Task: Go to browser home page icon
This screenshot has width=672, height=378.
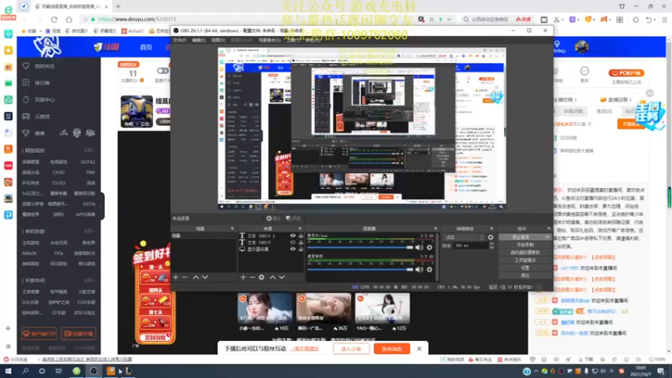Action: coord(69,19)
